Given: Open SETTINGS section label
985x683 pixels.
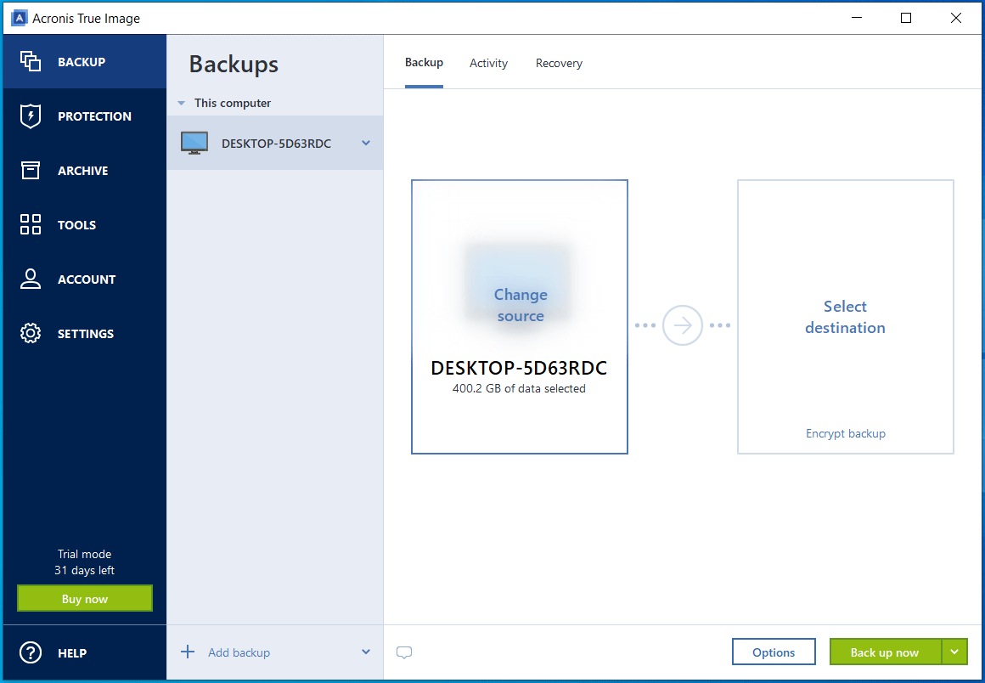Looking at the screenshot, I should [86, 334].
